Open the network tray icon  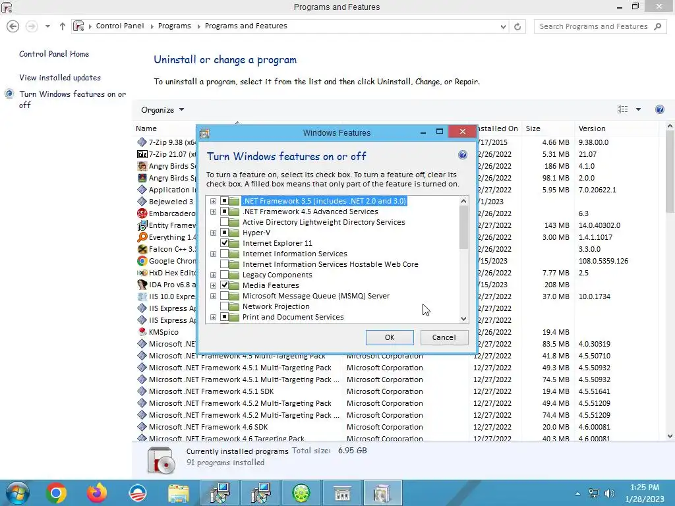(594, 493)
